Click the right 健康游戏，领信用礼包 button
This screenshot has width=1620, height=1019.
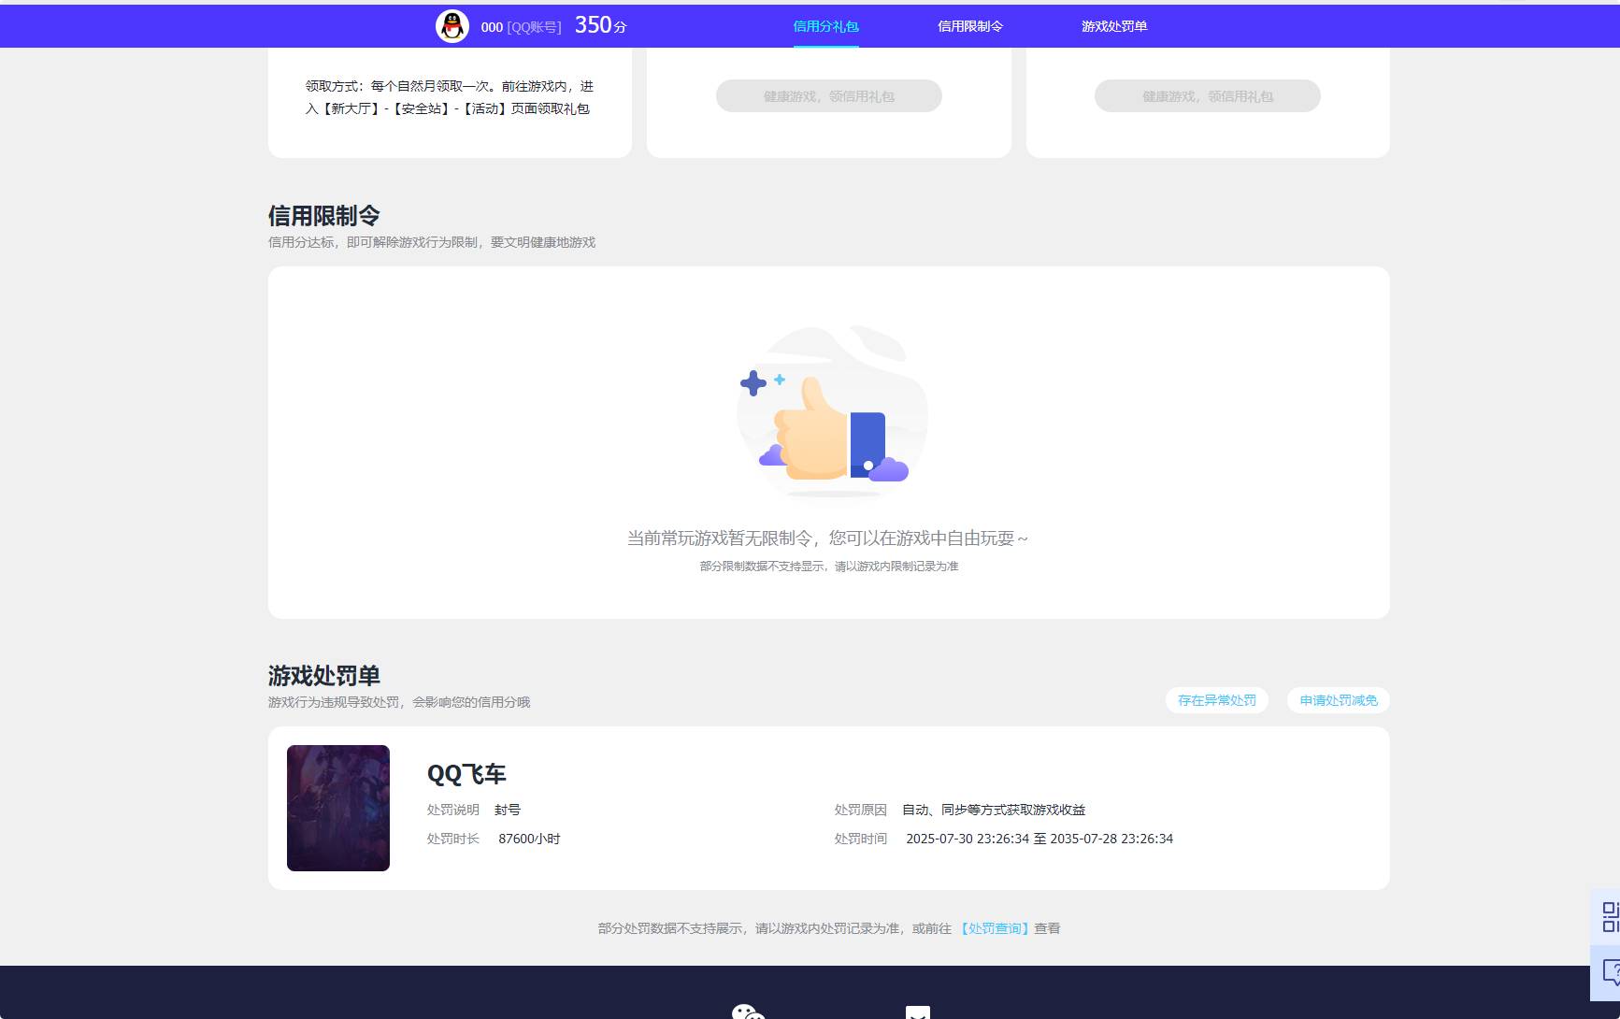point(1207,95)
